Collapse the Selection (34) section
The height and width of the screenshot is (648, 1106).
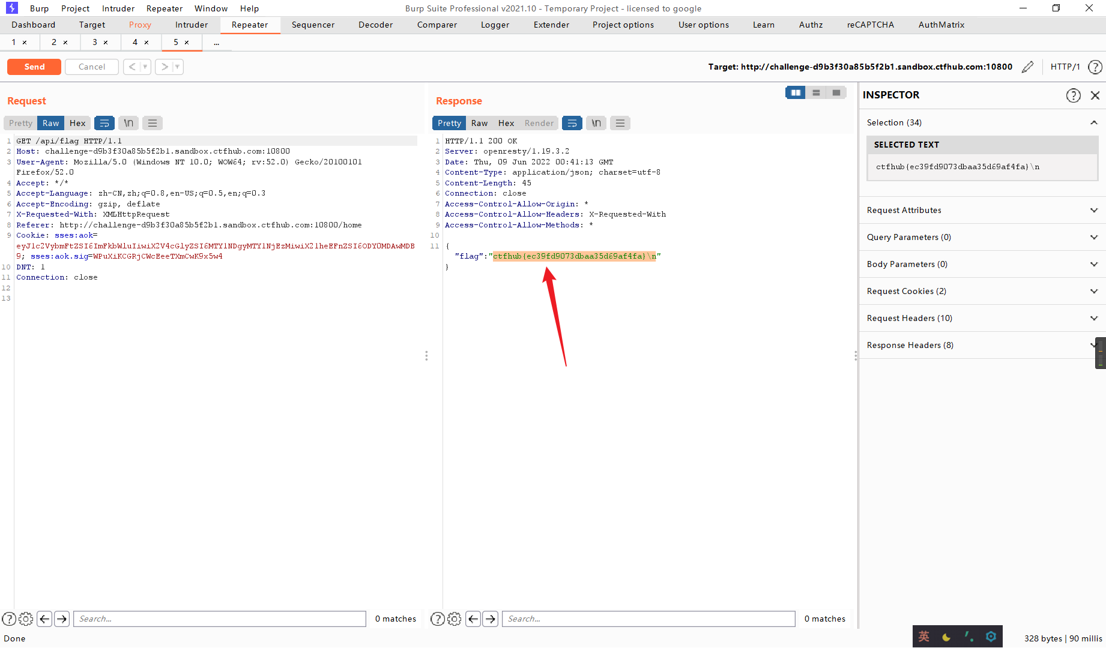click(1094, 122)
